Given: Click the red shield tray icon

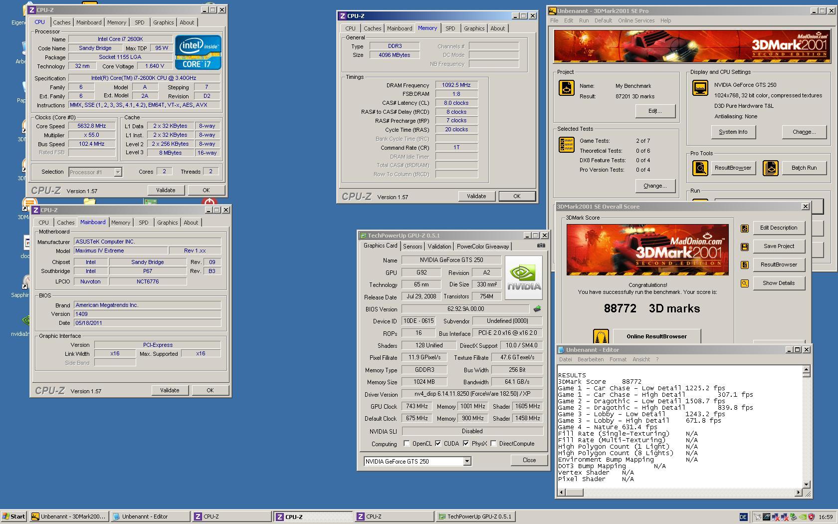Looking at the screenshot, I should click(811, 517).
